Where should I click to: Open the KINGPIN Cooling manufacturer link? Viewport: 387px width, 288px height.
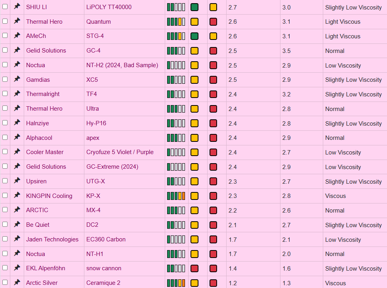point(49,196)
